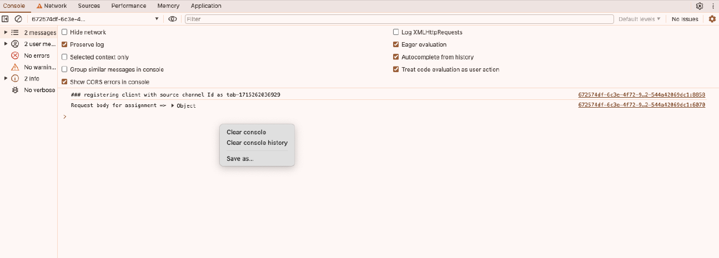Open the Default levels dropdown
The image size is (719, 258).
click(x=640, y=19)
